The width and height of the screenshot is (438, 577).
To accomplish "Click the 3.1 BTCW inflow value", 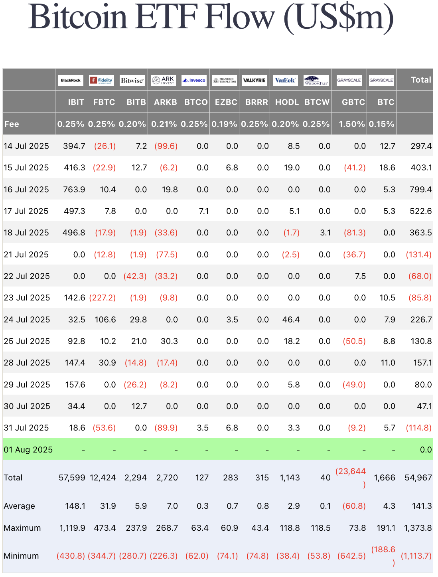I will pos(326,233).
